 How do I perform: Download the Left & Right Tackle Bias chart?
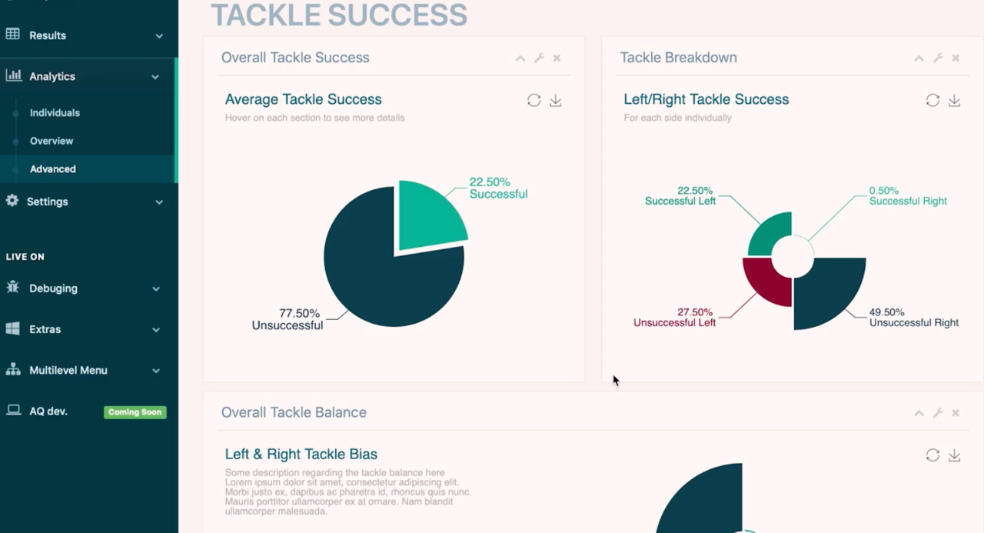(954, 455)
